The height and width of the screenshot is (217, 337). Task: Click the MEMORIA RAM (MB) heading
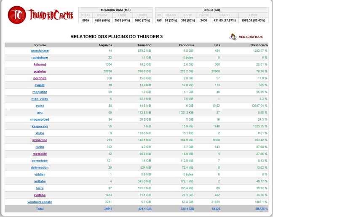[x=115, y=10]
